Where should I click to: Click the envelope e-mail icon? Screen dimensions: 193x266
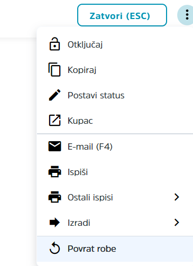(54, 146)
